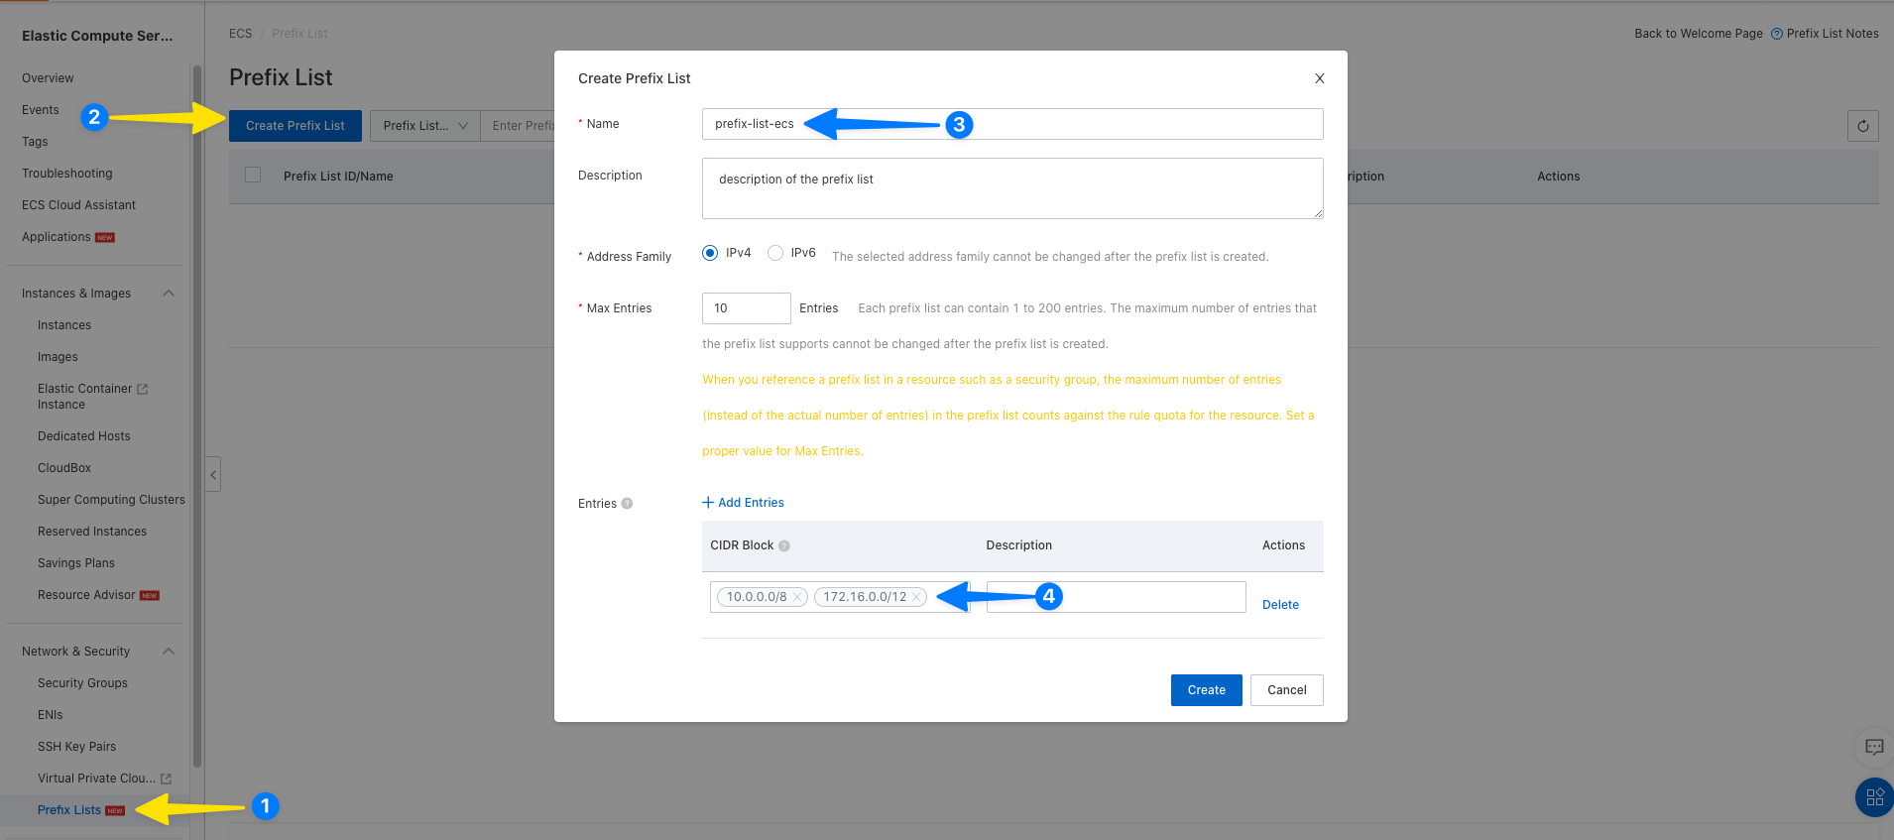Viewport: 1894px width, 840px height.
Task: Open the Prefix List search filter dropdown
Action: [424, 126]
